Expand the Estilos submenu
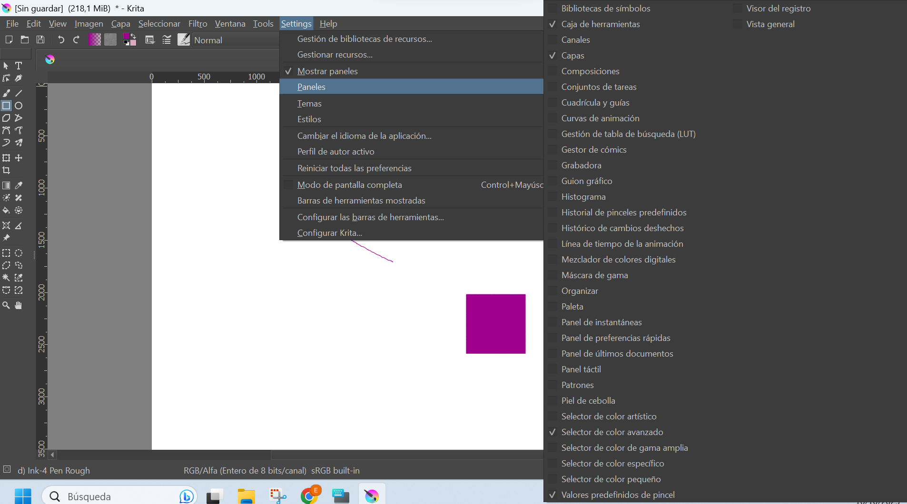The width and height of the screenshot is (907, 504). pyautogui.click(x=411, y=119)
